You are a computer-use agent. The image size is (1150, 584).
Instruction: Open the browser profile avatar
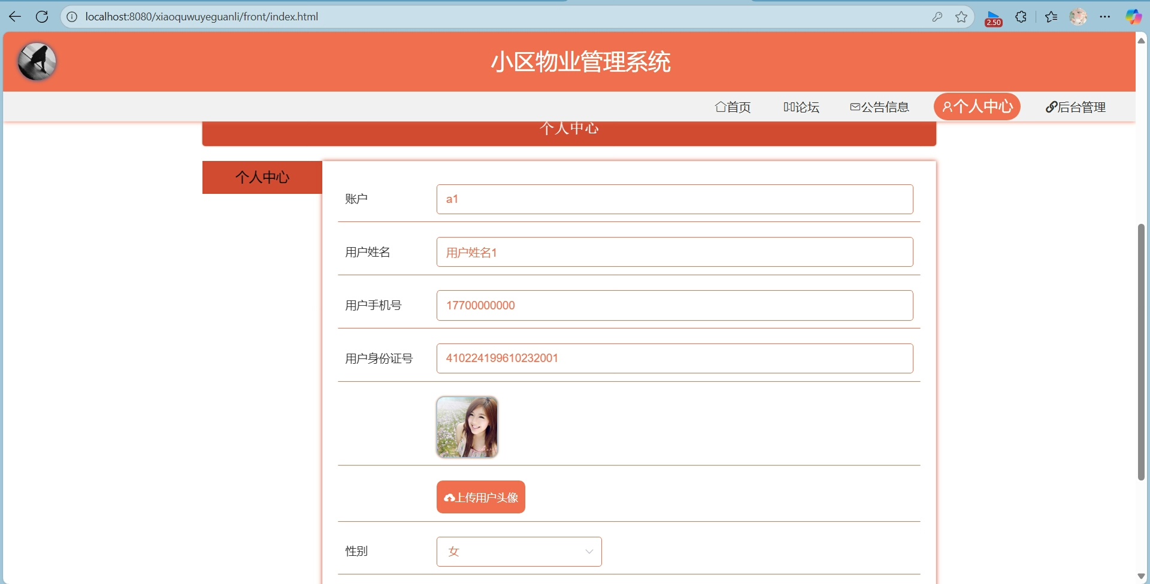point(1078,17)
